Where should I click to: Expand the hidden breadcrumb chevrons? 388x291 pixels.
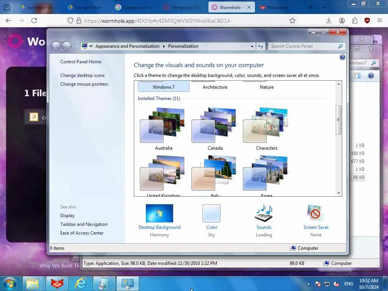[x=91, y=46]
